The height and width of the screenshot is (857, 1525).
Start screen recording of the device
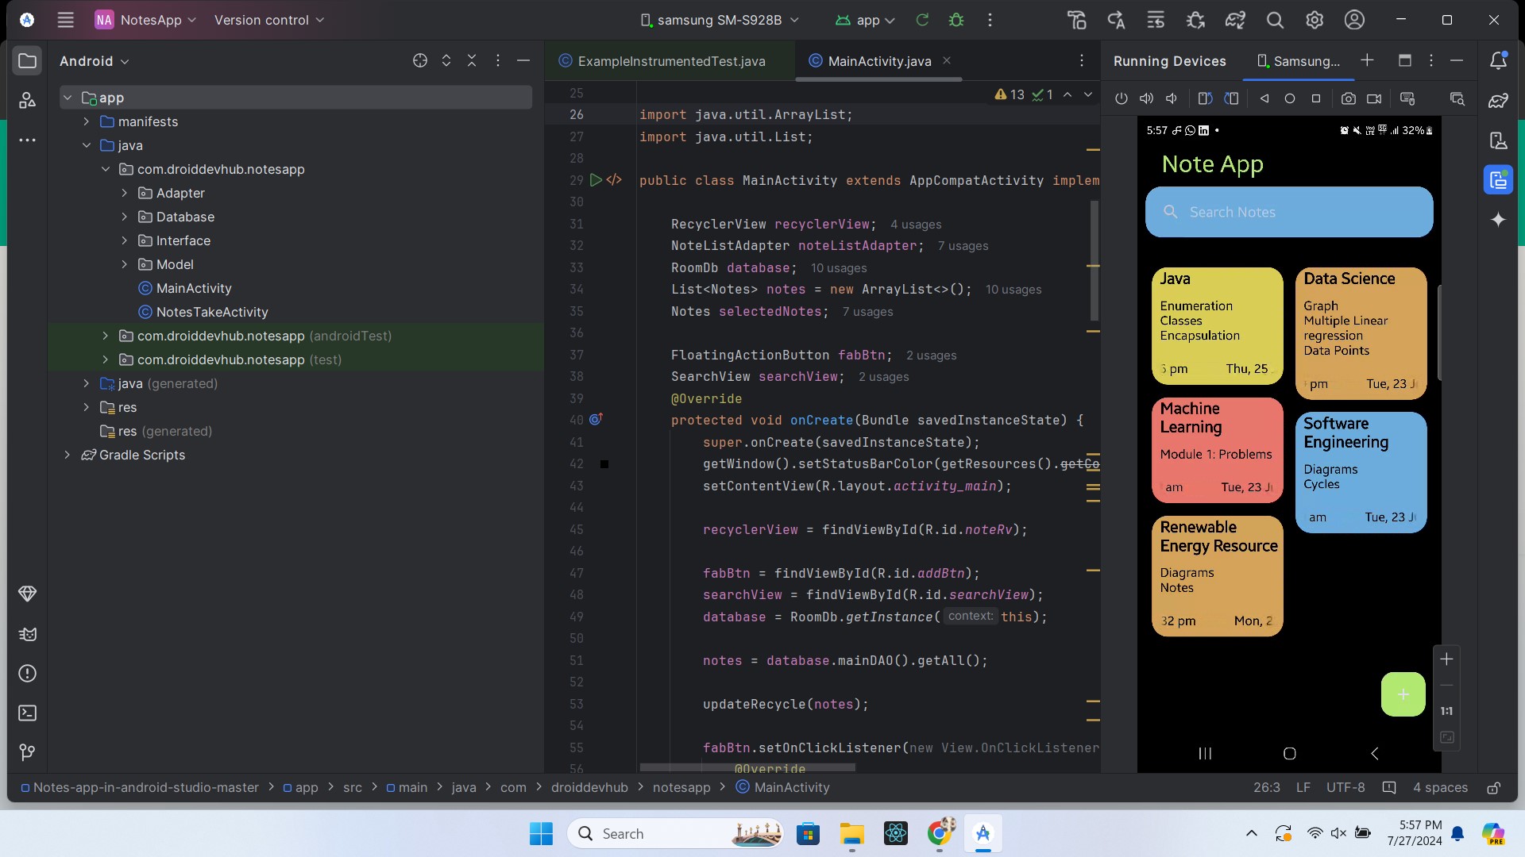(1374, 99)
